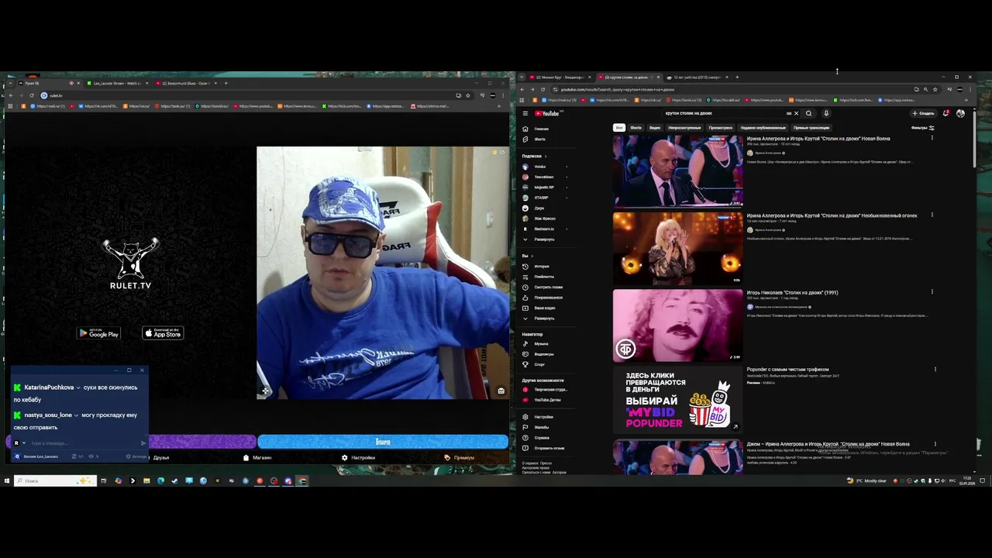Select the Непросмотренные filter chip
The height and width of the screenshot is (558, 992).
(684, 127)
